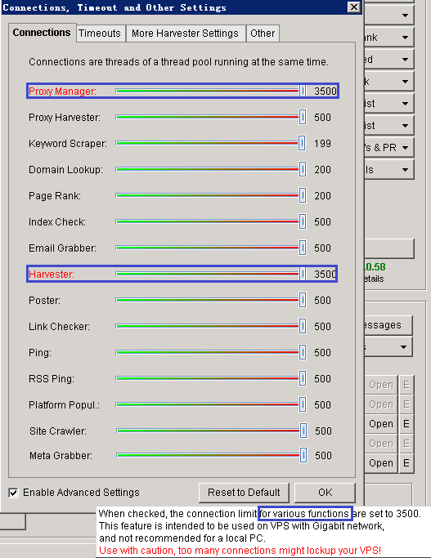Click the 'etails' link in background window
This screenshot has height=558, width=431.
point(374,279)
